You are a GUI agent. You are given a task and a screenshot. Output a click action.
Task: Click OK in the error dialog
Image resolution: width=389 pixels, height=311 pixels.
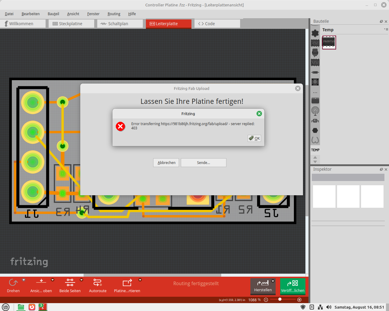coord(254,138)
